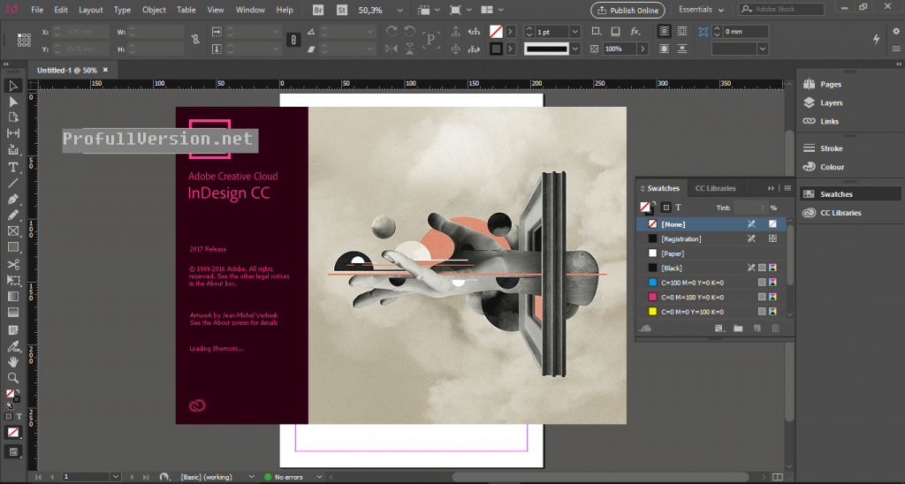Open the File menu
This screenshot has width=905, height=484.
pyautogui.click(x=37, y=10)
